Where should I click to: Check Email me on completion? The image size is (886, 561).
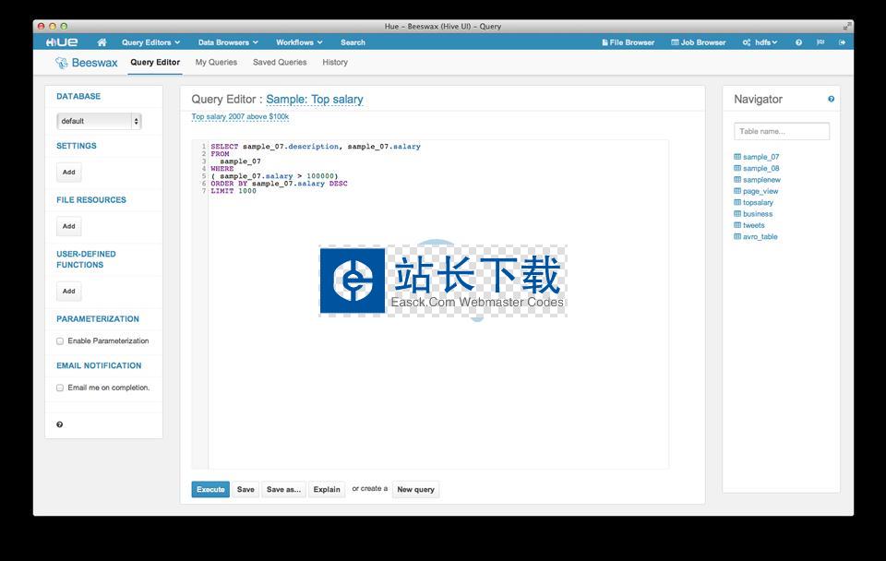(60, 388)
